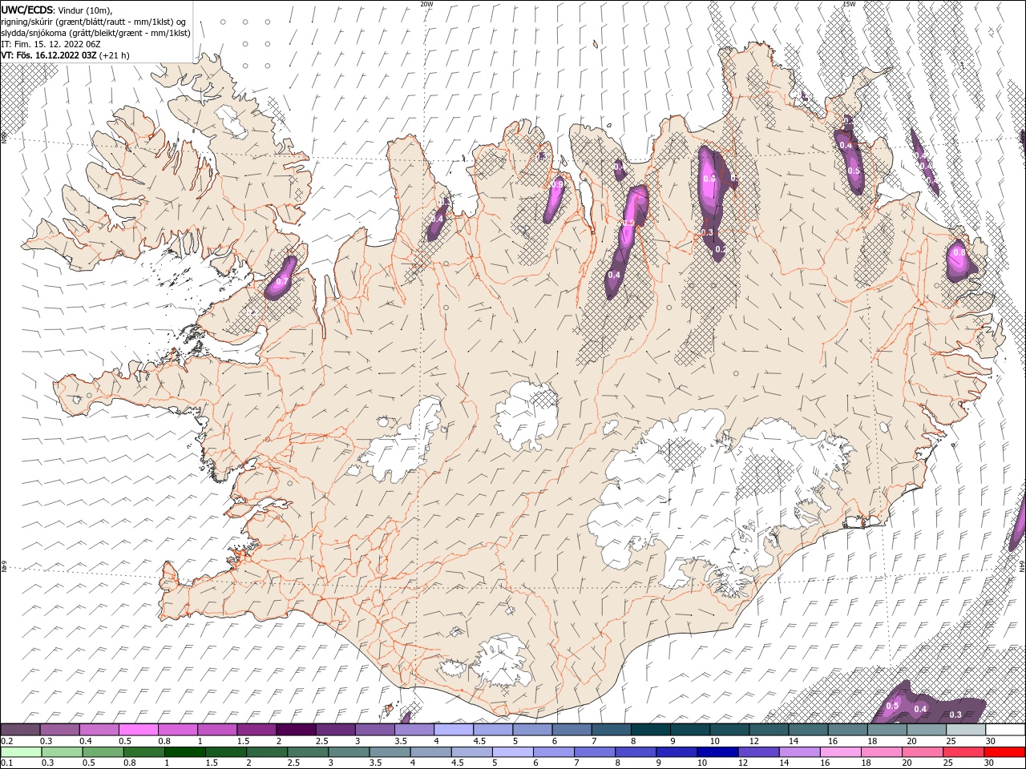
Task: Click the 0.6 snowfall value on the map
Action: point(709,179)
